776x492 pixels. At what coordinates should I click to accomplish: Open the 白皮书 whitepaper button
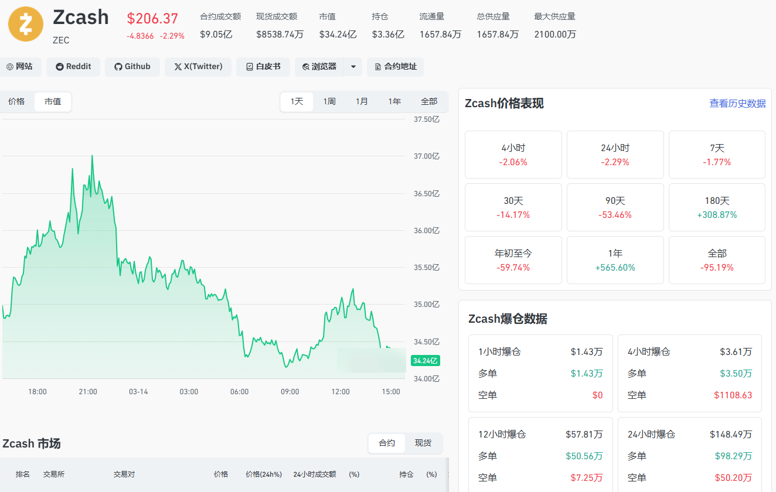pyautogui.click(x=263, y=67)
